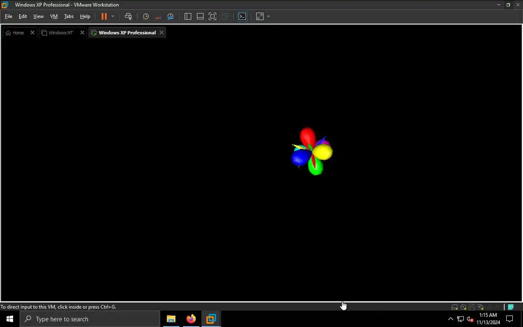Open the Snapshot Manager icon
Screen dimensions: 523x327
(x=171, y=16)
